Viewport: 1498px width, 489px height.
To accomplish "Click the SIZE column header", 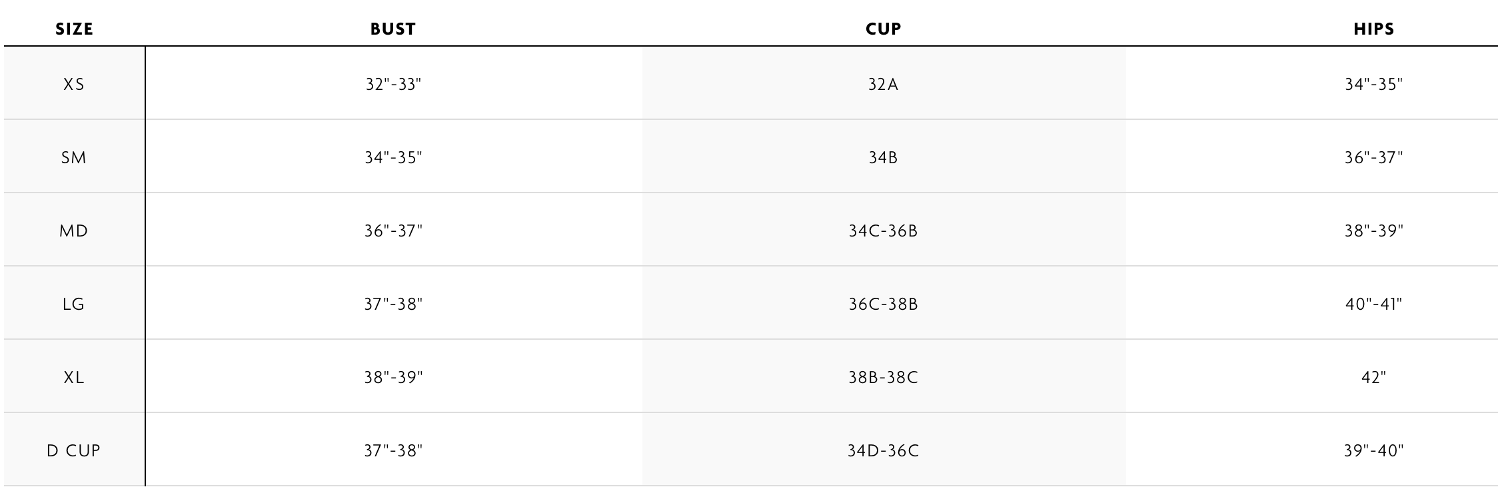I will [x=74, y=29].
